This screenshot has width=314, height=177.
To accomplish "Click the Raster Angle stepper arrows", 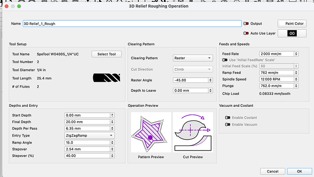I will pyautogui.click(x=210, y=80).
